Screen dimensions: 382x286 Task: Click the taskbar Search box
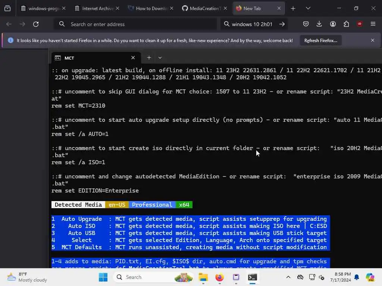[153, 277]
